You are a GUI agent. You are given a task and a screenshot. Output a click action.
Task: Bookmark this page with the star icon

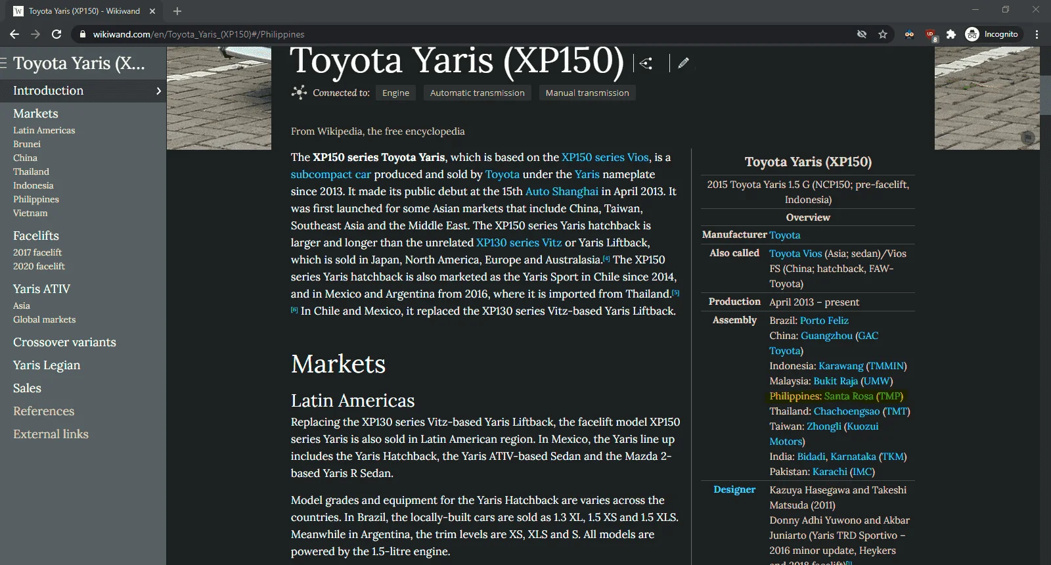click(883, 34)
